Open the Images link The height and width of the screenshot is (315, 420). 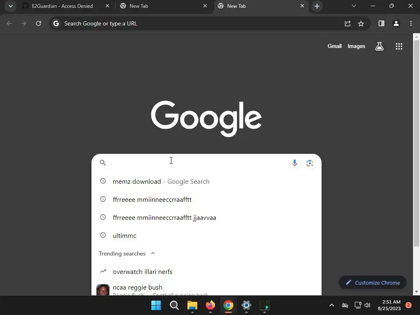[x=356, y=46]
